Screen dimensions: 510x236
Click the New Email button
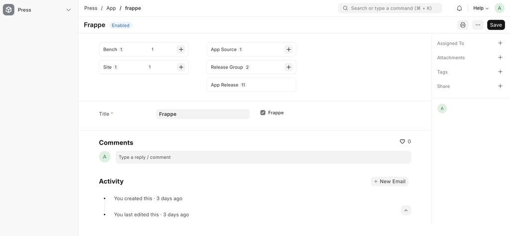389,181
